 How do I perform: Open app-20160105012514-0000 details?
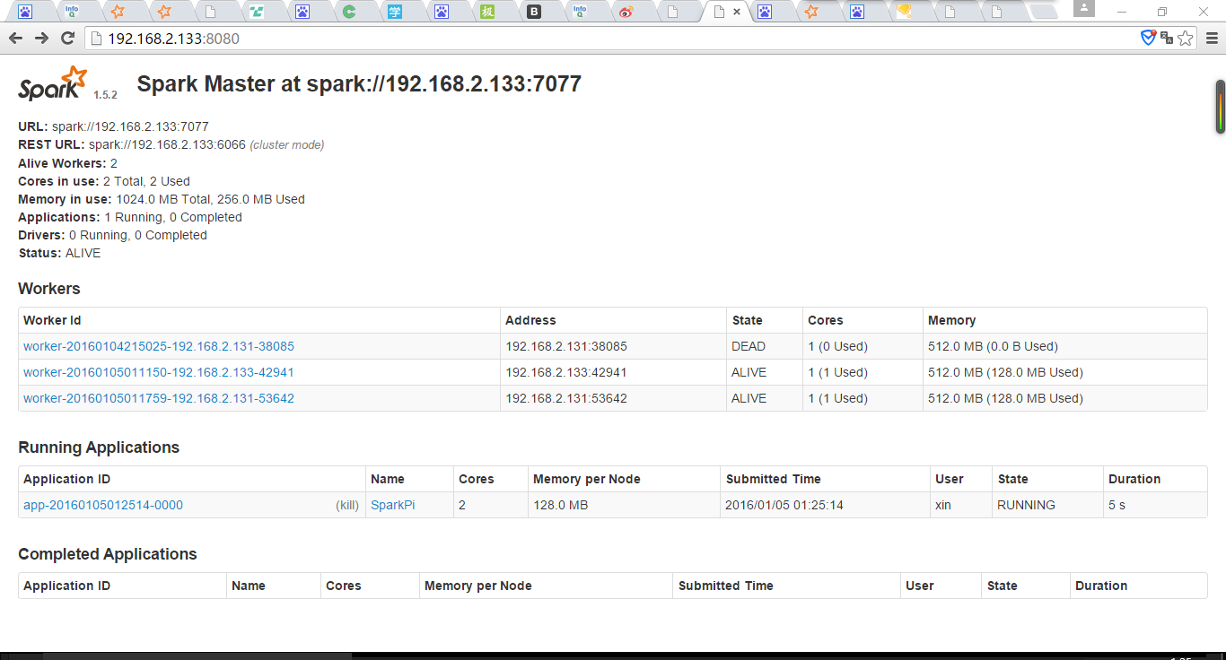[101, 505]
